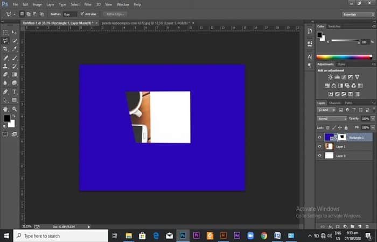Add a Levels adjustment
This screenshot has height=242, width=377.
pos(337,77)
